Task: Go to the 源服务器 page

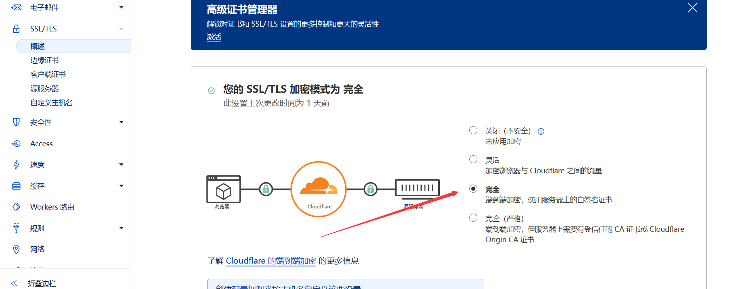Action: 44,88
